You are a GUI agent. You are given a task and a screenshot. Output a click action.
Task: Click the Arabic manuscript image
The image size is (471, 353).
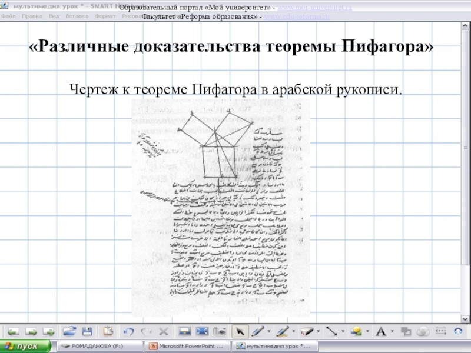[219, 206]
